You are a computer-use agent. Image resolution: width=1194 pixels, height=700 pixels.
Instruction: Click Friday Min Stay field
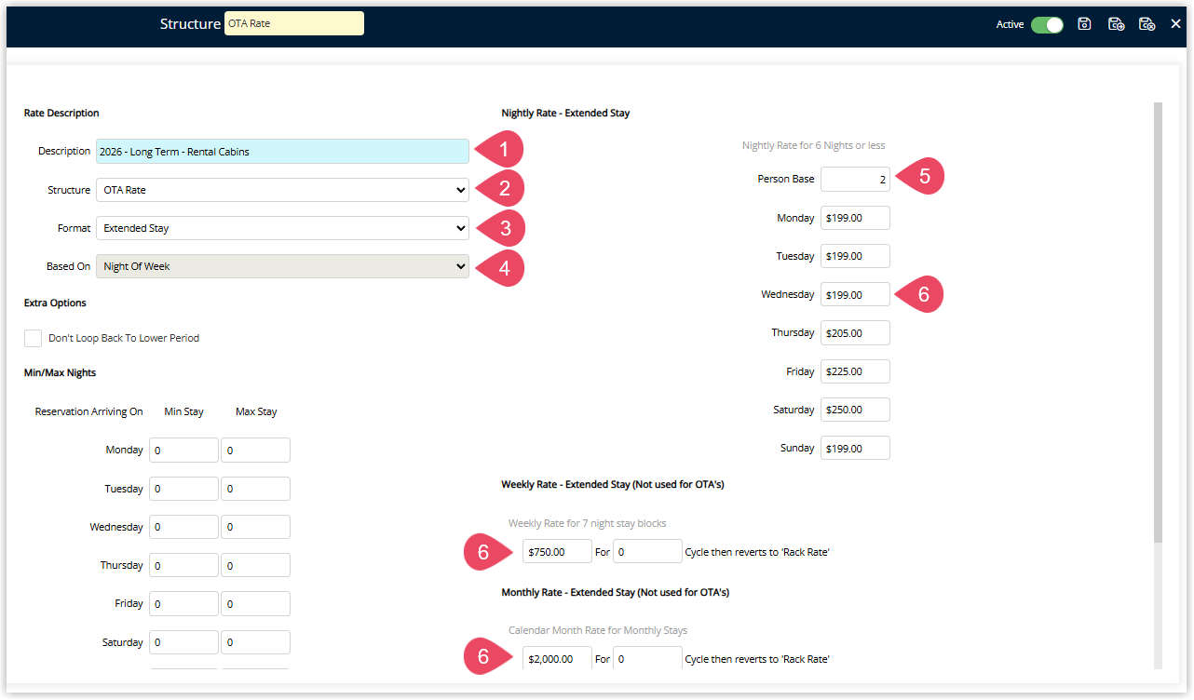point(183,604)
